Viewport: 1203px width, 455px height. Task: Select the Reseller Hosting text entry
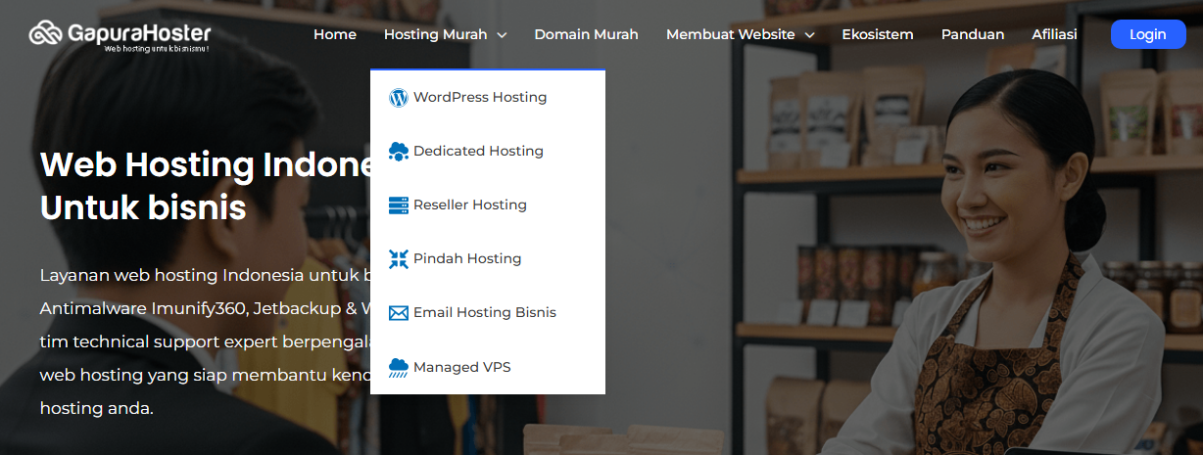469,205
